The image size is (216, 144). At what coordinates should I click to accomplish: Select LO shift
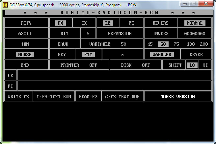tap(192, 65)
